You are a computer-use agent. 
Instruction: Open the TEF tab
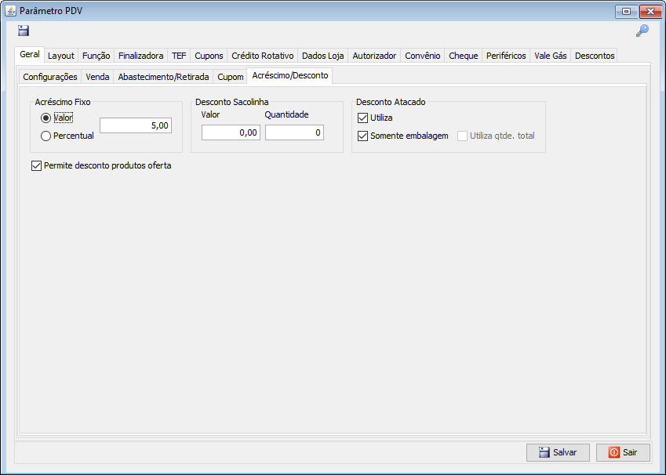click(x=179, y=56)
